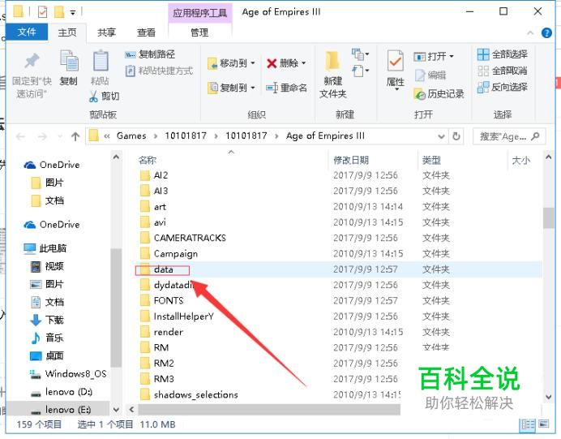561x439 pixels.
Task: Click Application Tools (应用程序工具) tab header
Action: click(199, 13)
